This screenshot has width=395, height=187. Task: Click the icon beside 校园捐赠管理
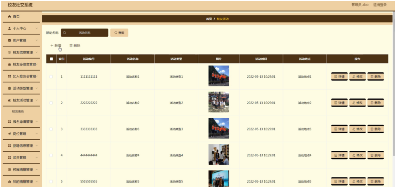(x=10, y=169)
